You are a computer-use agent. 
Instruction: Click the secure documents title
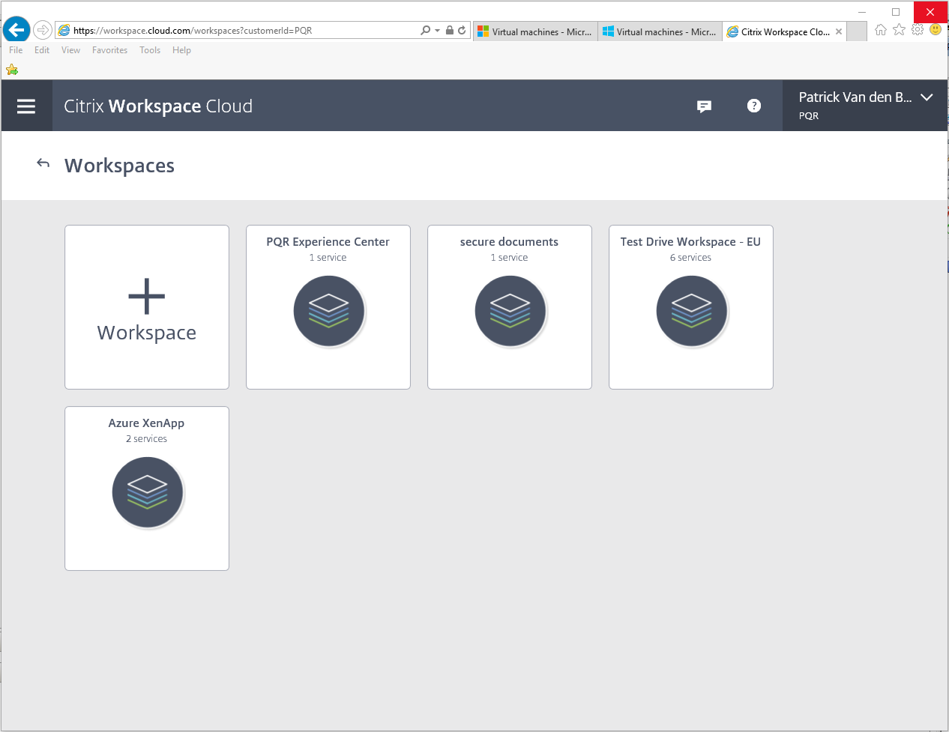[x=510, y=242]
